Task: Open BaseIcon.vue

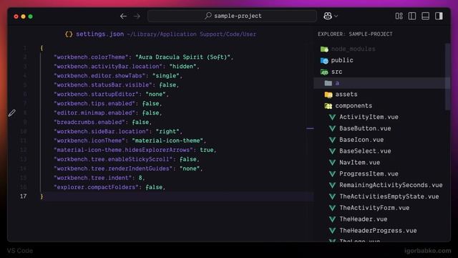Action: 361,140
